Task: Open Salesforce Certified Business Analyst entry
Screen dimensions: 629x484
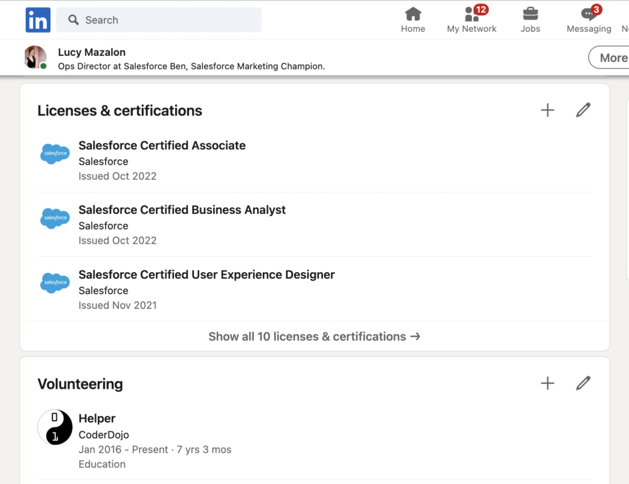Action: (182, 209)
